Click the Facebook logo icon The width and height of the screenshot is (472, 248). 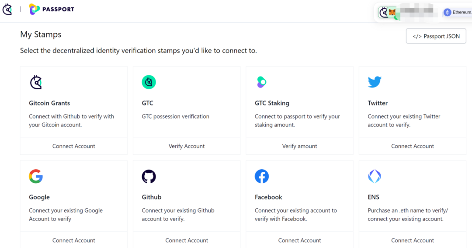tap(262, 176)
